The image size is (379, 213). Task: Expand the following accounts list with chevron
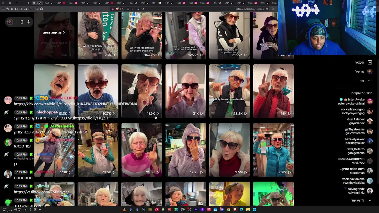coord(370,200)
